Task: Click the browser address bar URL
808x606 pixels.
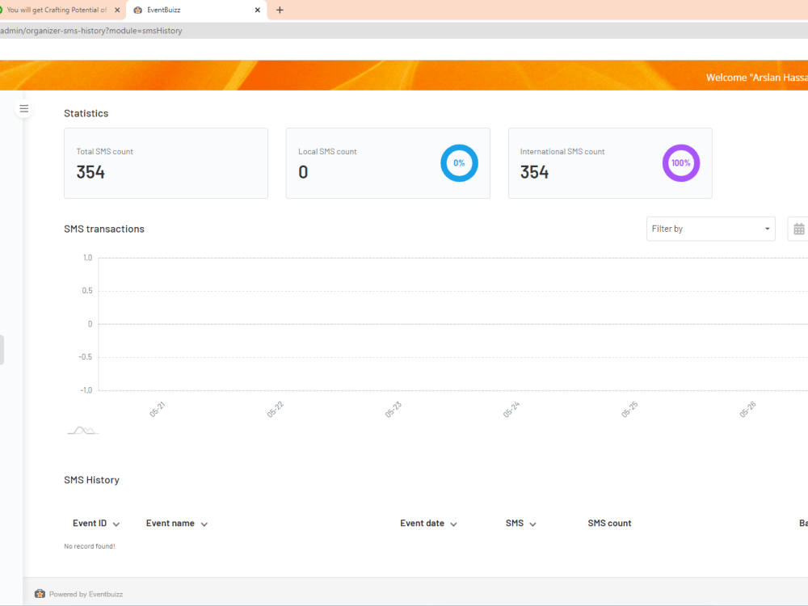Action: point(91,31)
